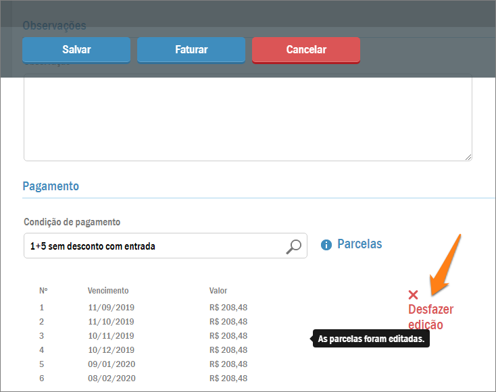Viewport: 496px width, 392px height.
Task: Click the 'As parcelas foram editadas' tooltip
Action: pyautogui.click(x=371, y=339)
